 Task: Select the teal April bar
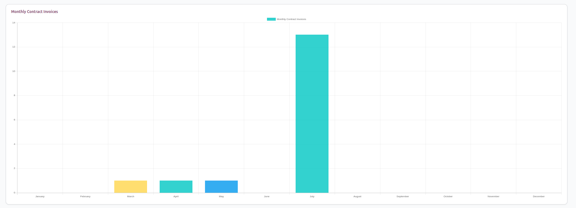(176, 187)
